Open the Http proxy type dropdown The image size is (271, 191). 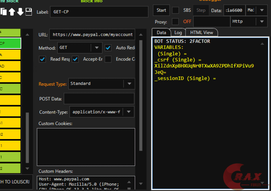tap(261, 21)
